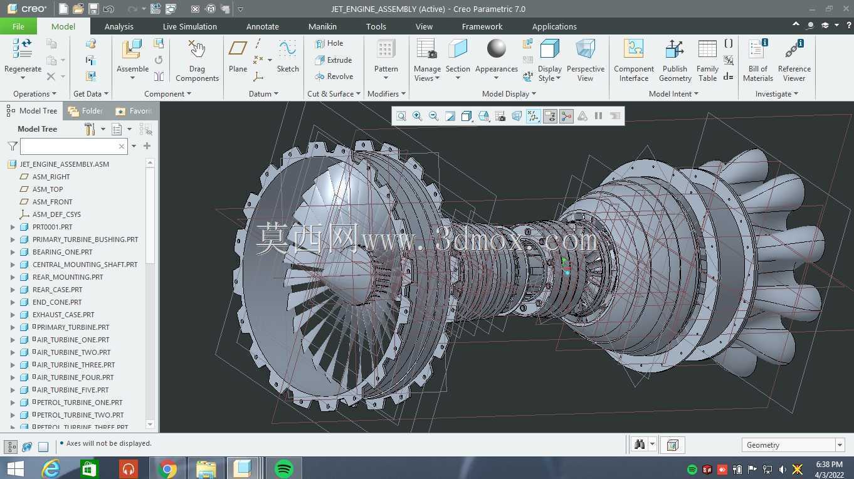Create a datum coordinate system
The width and height of the screenshot is (854, 479).
258,76
